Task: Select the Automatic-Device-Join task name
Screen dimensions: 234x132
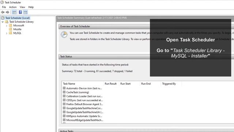Action: pyautogui.click(x=84, y=88)
